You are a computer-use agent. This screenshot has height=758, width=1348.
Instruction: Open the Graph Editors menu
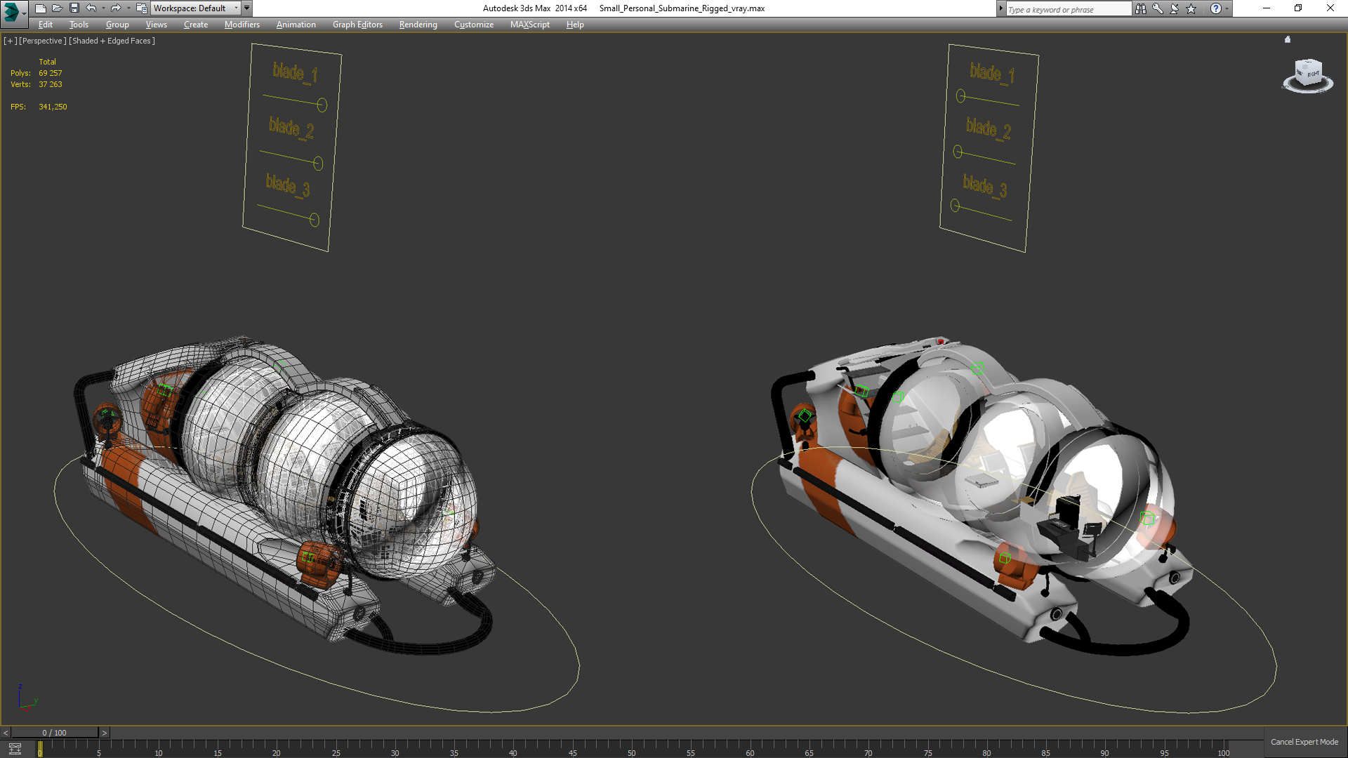click(x=357, y=25)
